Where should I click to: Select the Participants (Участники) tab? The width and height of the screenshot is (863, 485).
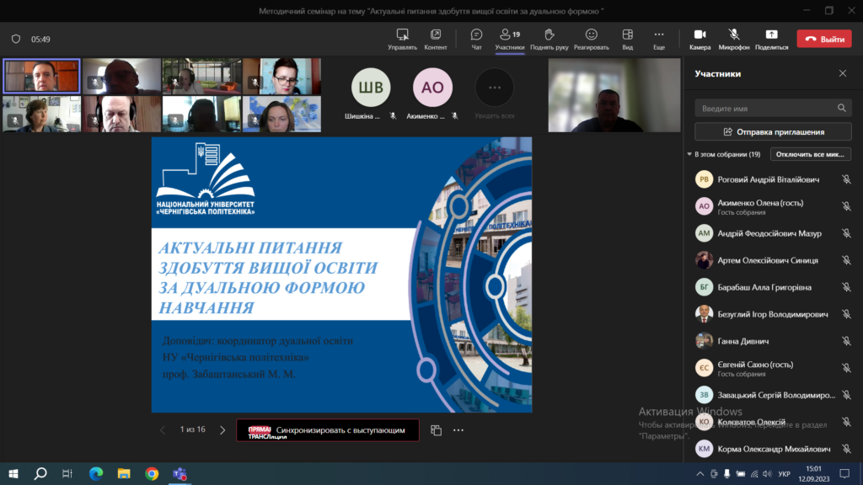[510, 39]
